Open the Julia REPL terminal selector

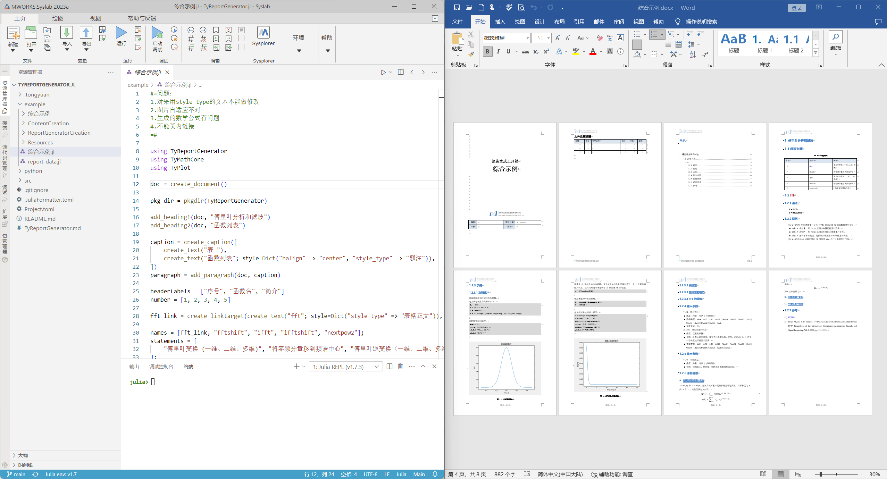(x=345, y=367)
